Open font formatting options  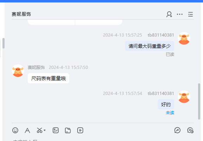pos(27,130)
